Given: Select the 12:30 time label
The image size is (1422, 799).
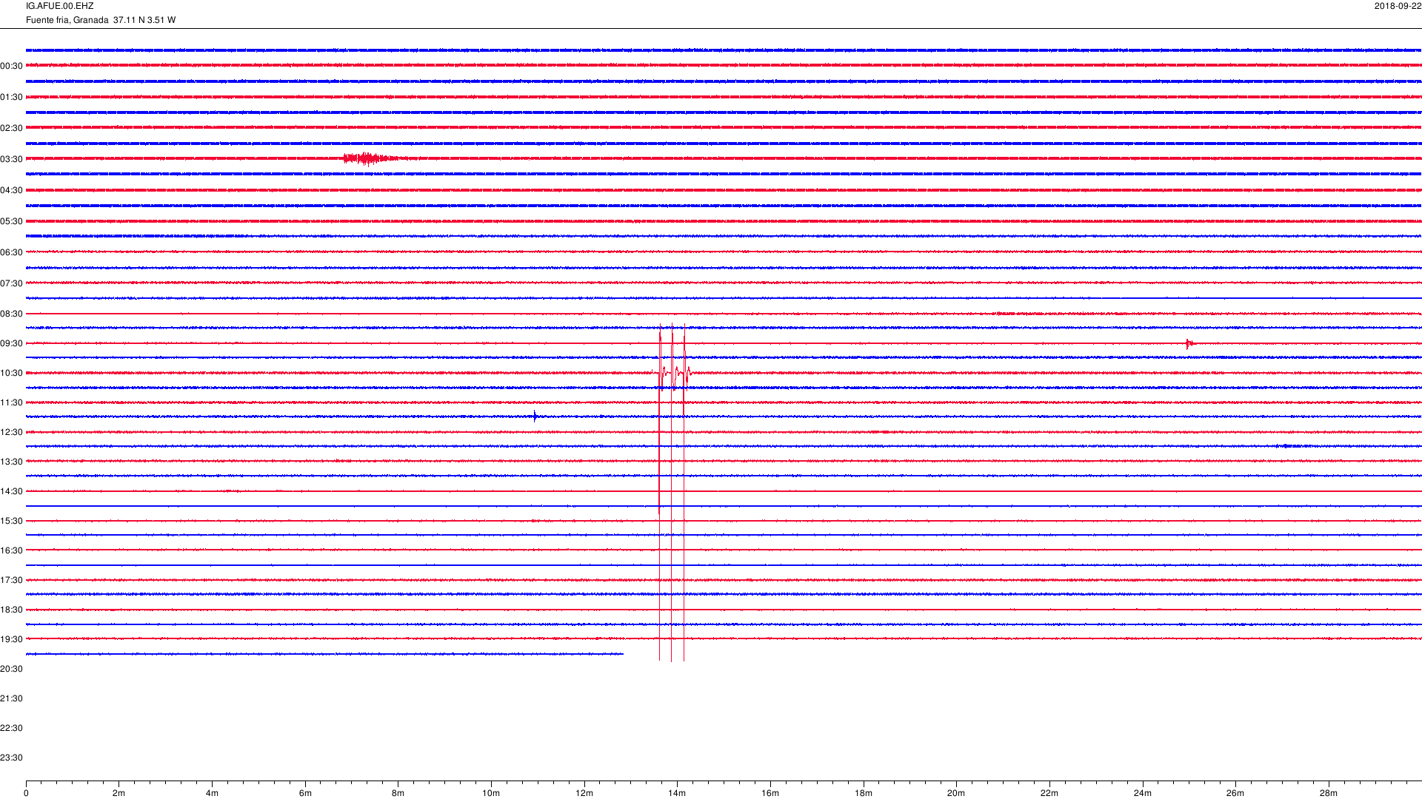Looking at the screenshot, I should [11, 432].
